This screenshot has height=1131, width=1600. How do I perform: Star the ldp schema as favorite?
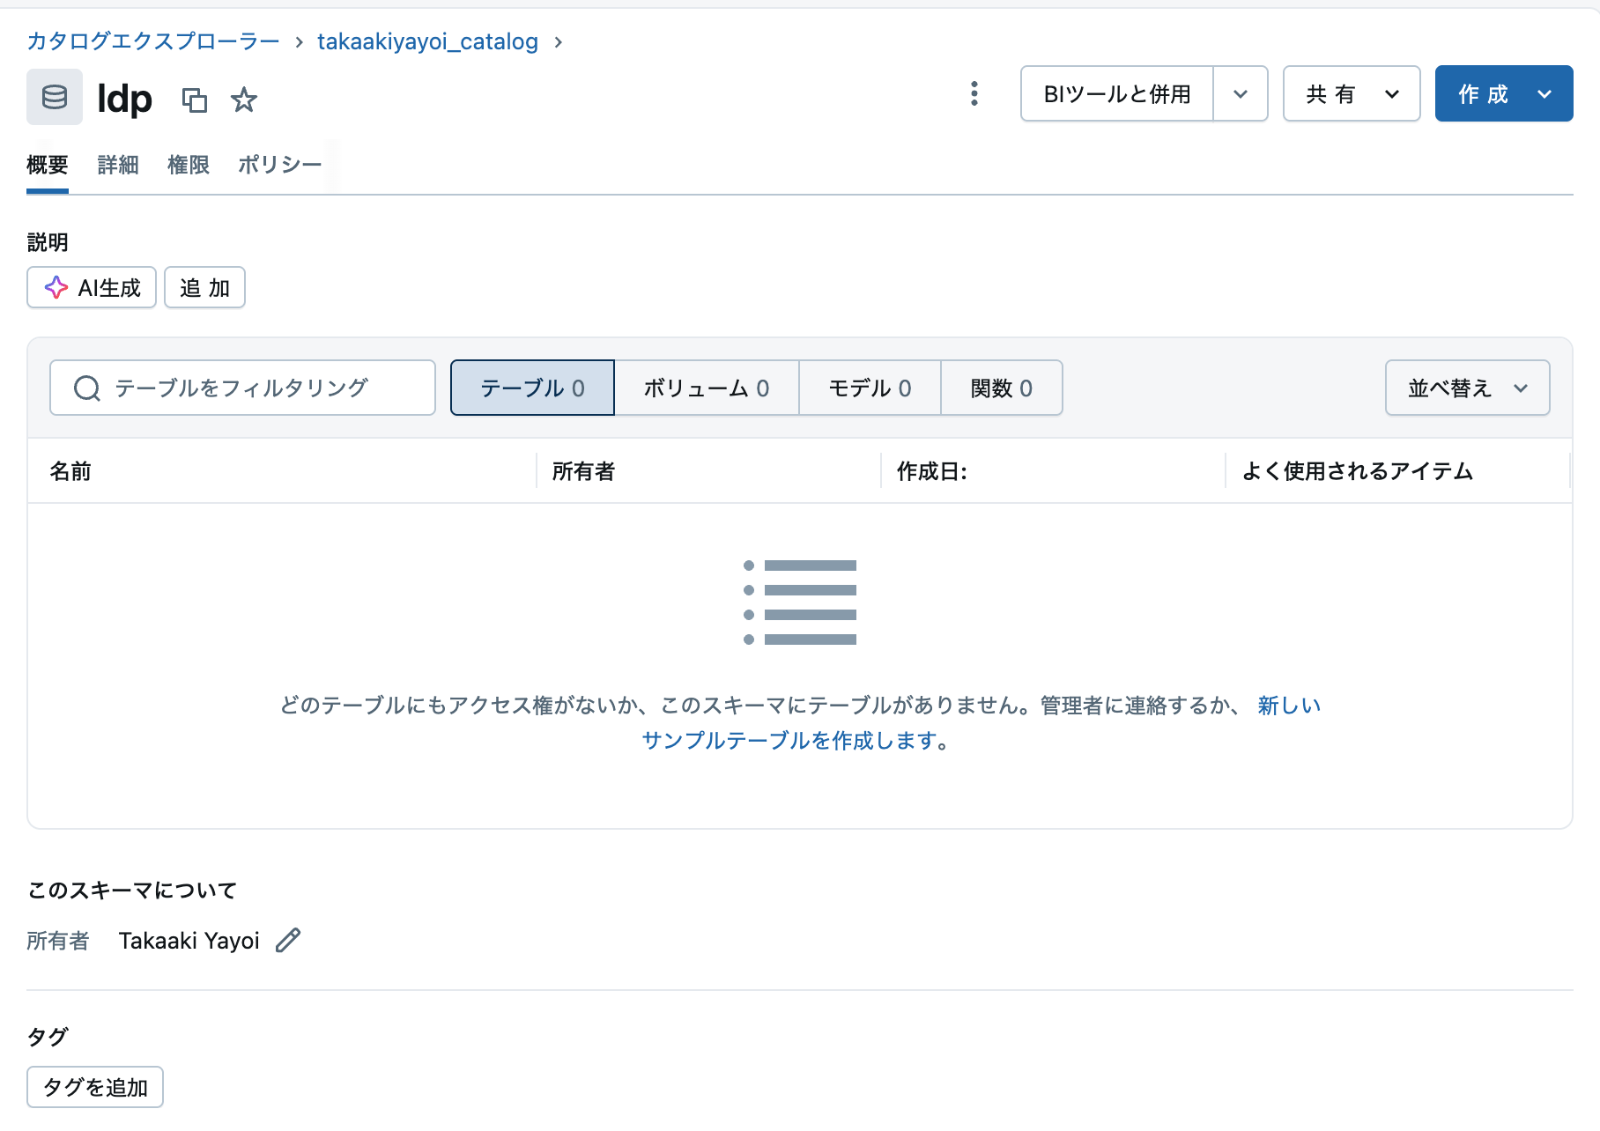(x=244, y=100)
